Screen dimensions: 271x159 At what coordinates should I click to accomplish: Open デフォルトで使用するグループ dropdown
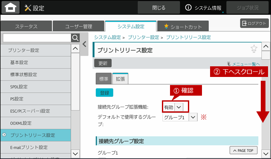[180, 117]
